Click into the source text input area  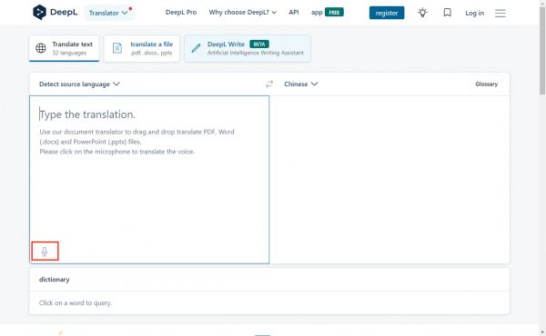pos(149,179)
